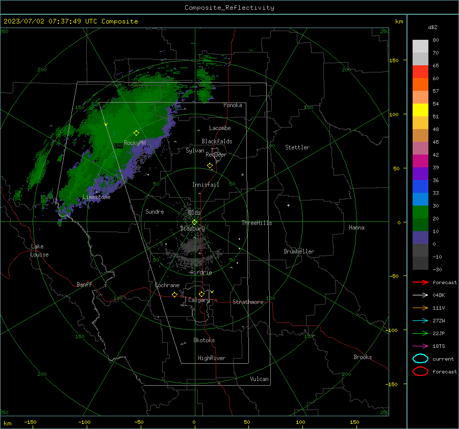Click the Drumheller label

point(299,251)
